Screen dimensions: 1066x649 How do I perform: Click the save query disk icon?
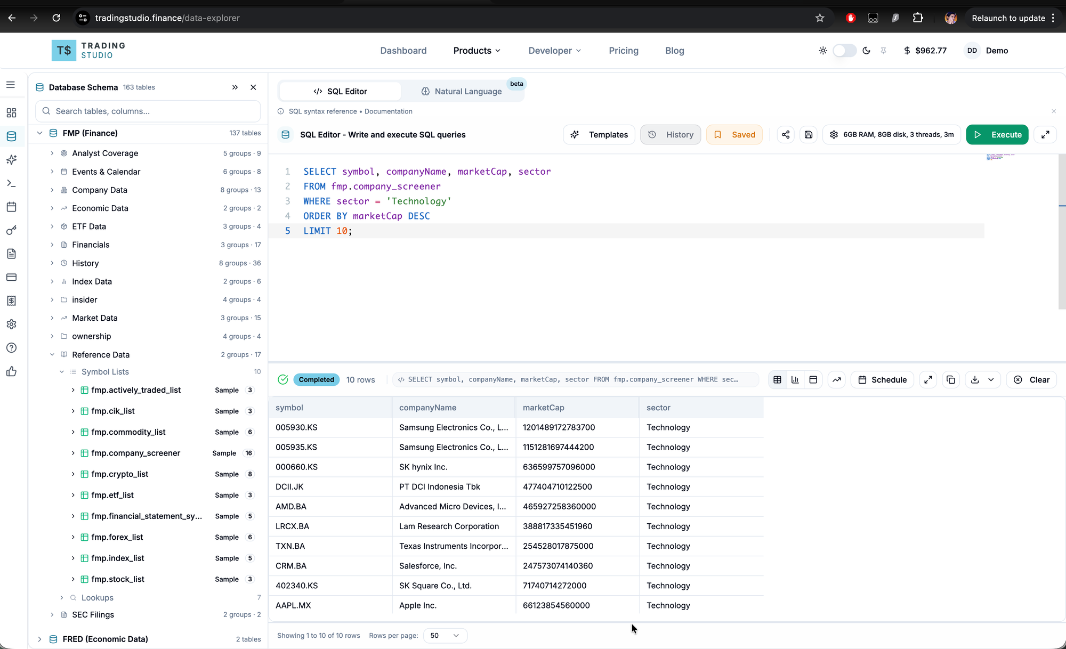click(x=809, y=135)
